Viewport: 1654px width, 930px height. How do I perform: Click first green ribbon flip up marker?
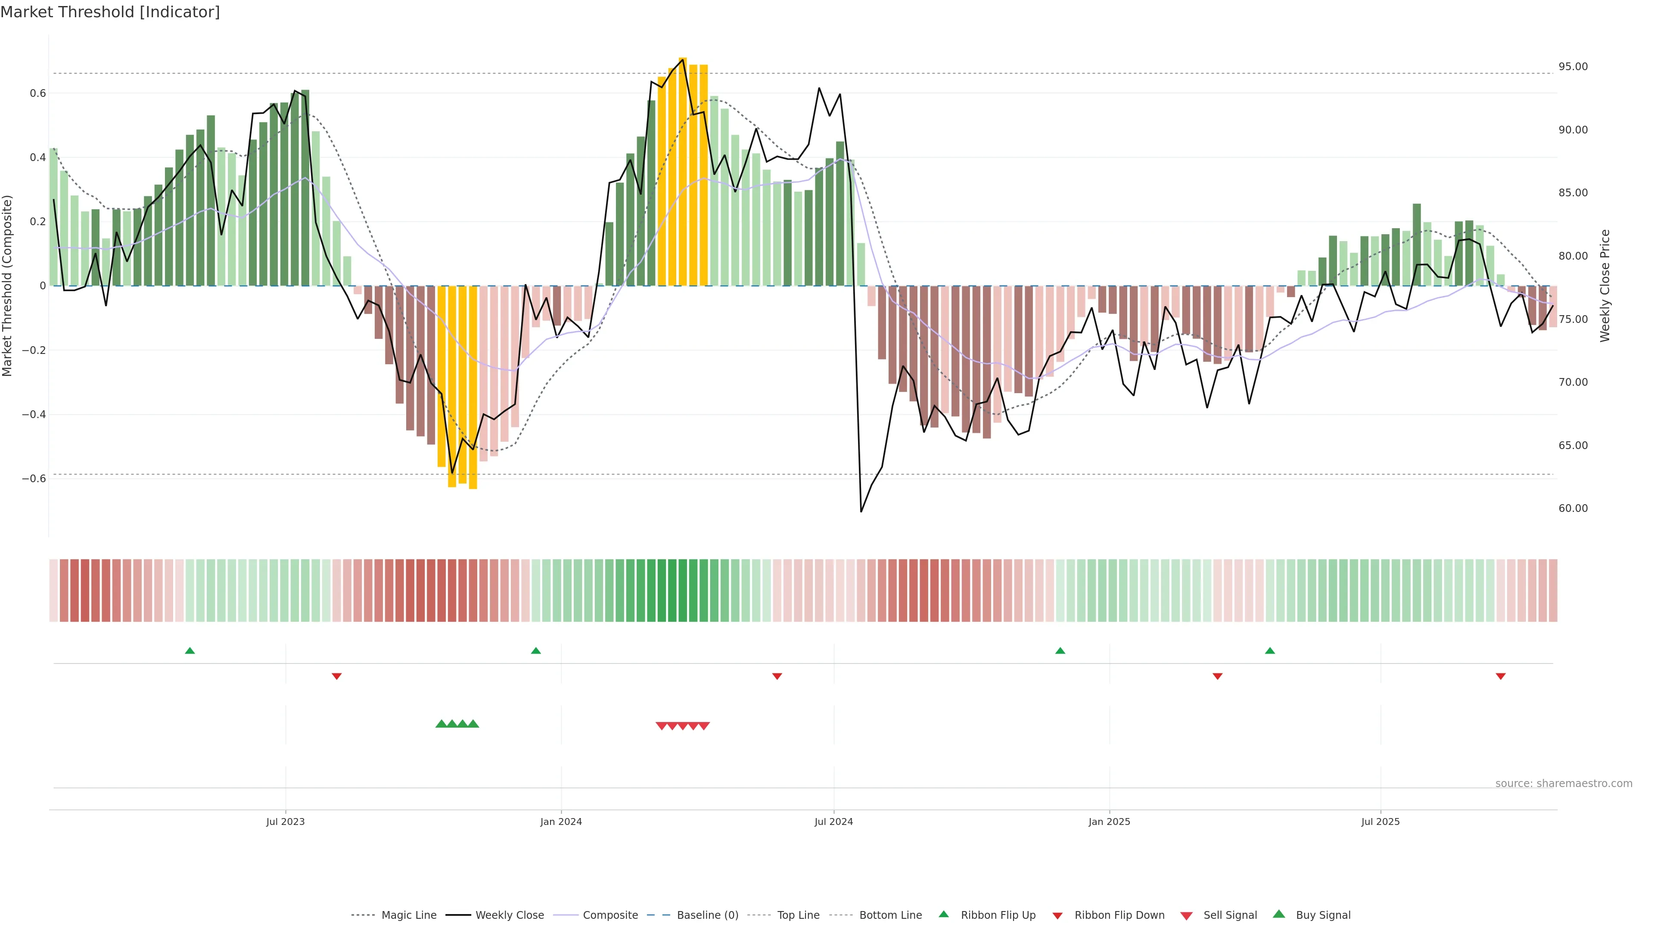point(190,651)
